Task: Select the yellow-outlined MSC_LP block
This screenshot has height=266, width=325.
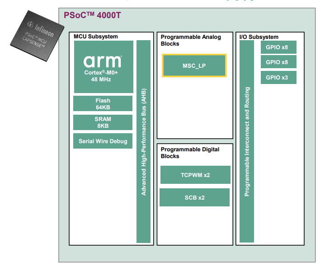Action: coord(194,66)
